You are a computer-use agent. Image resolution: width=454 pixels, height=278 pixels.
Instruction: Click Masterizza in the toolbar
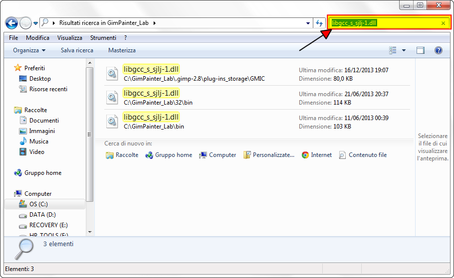coord(122,50)
